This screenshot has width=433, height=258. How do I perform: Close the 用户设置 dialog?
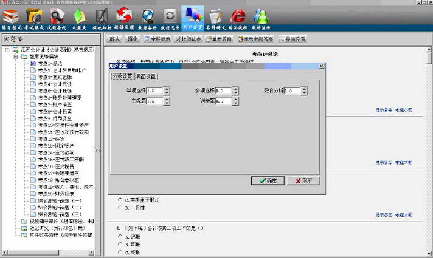coord(321,66)
